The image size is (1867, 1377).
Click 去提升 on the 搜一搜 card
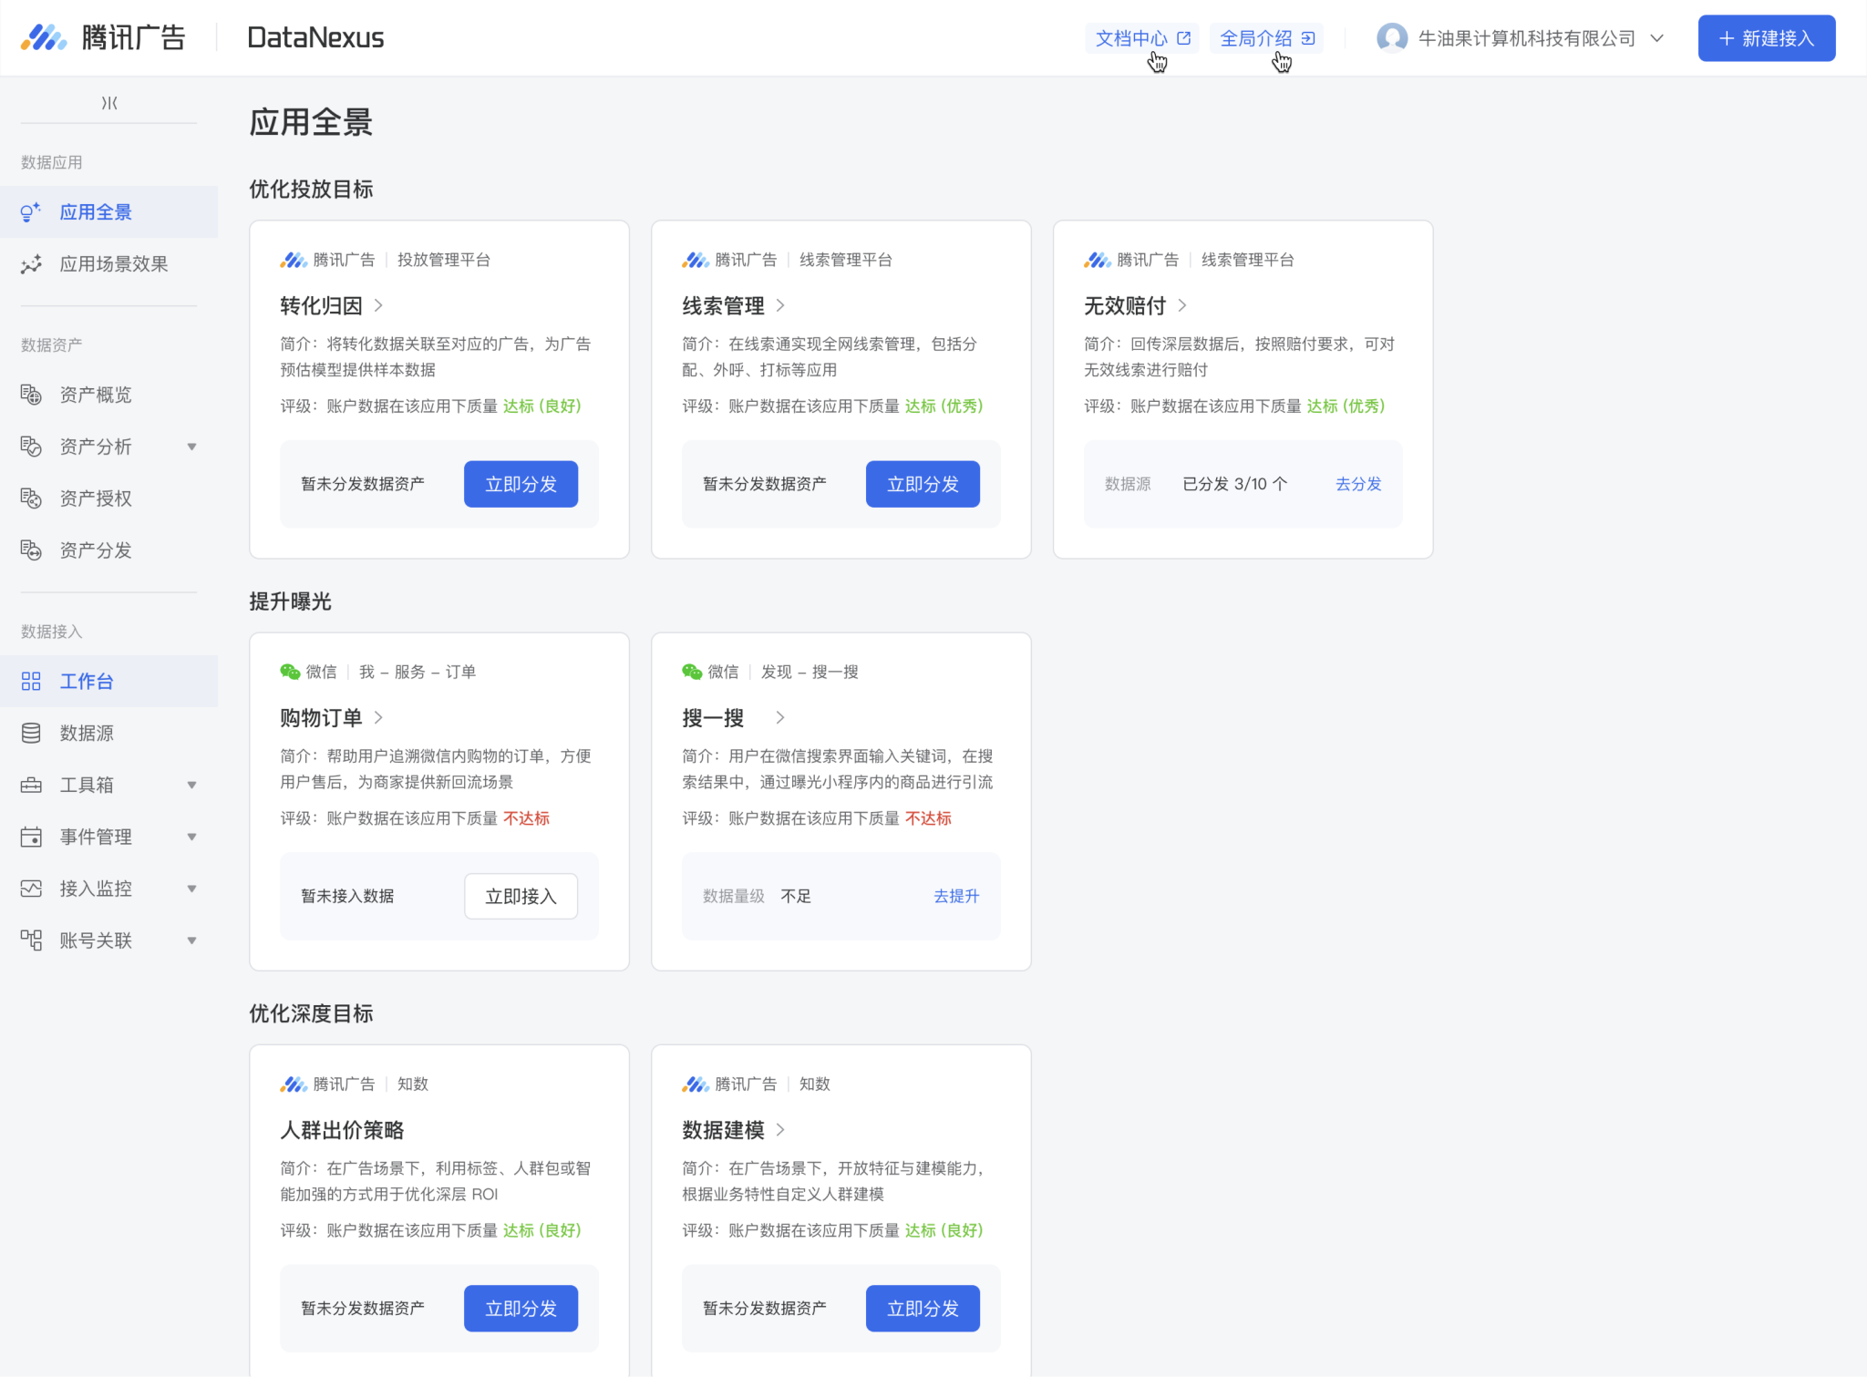pos(956,896)
